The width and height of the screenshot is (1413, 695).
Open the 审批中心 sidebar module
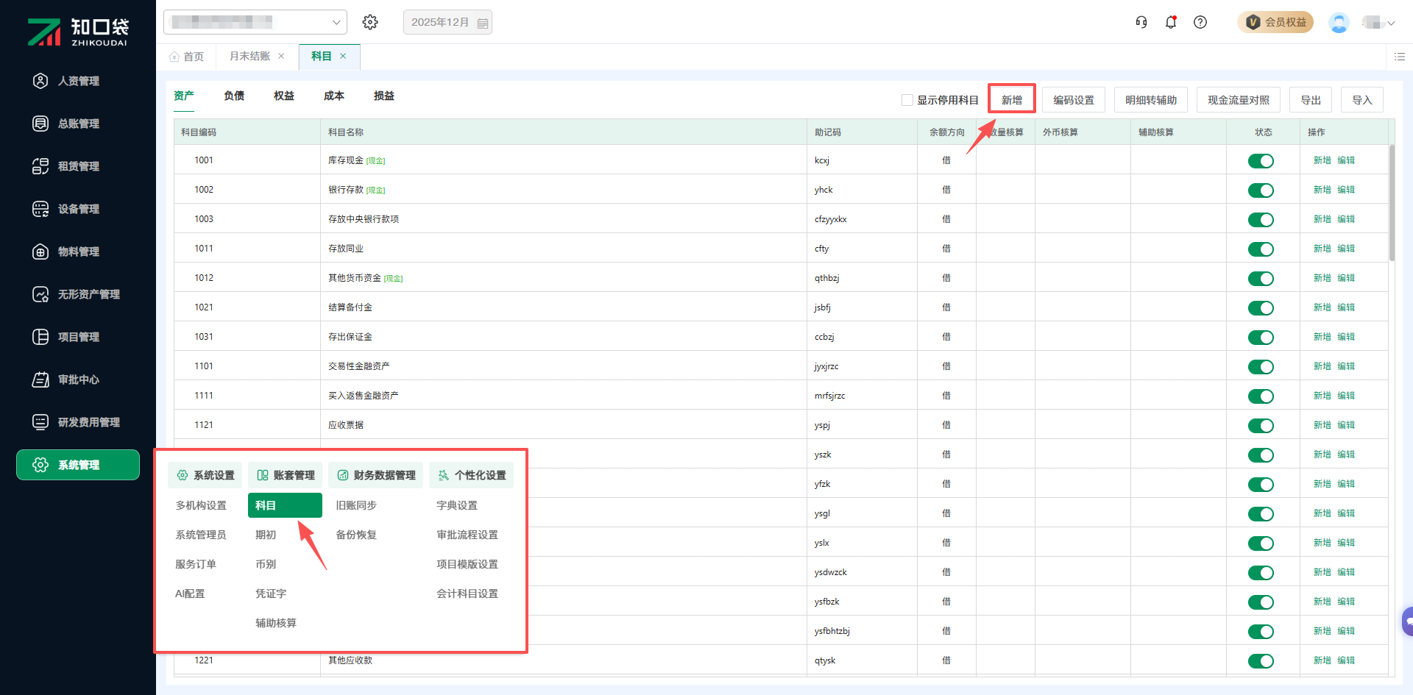pos(77,379)
